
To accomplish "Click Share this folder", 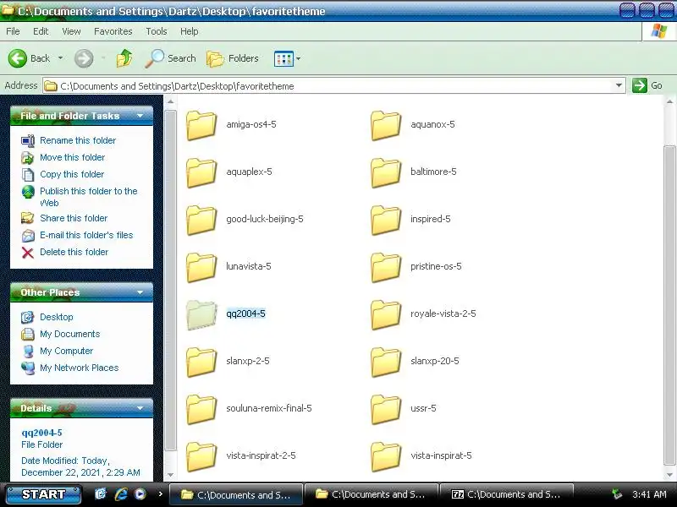I will point(74,218).
